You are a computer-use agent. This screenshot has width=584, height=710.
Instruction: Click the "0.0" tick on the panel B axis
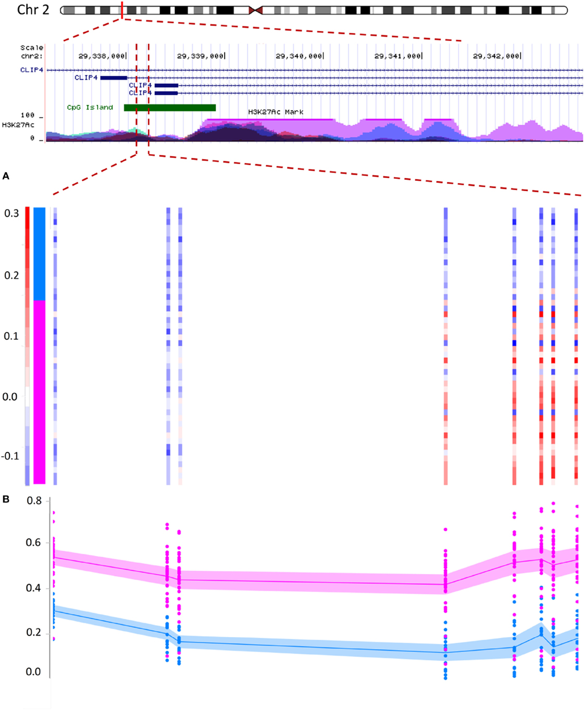point(33,672)
